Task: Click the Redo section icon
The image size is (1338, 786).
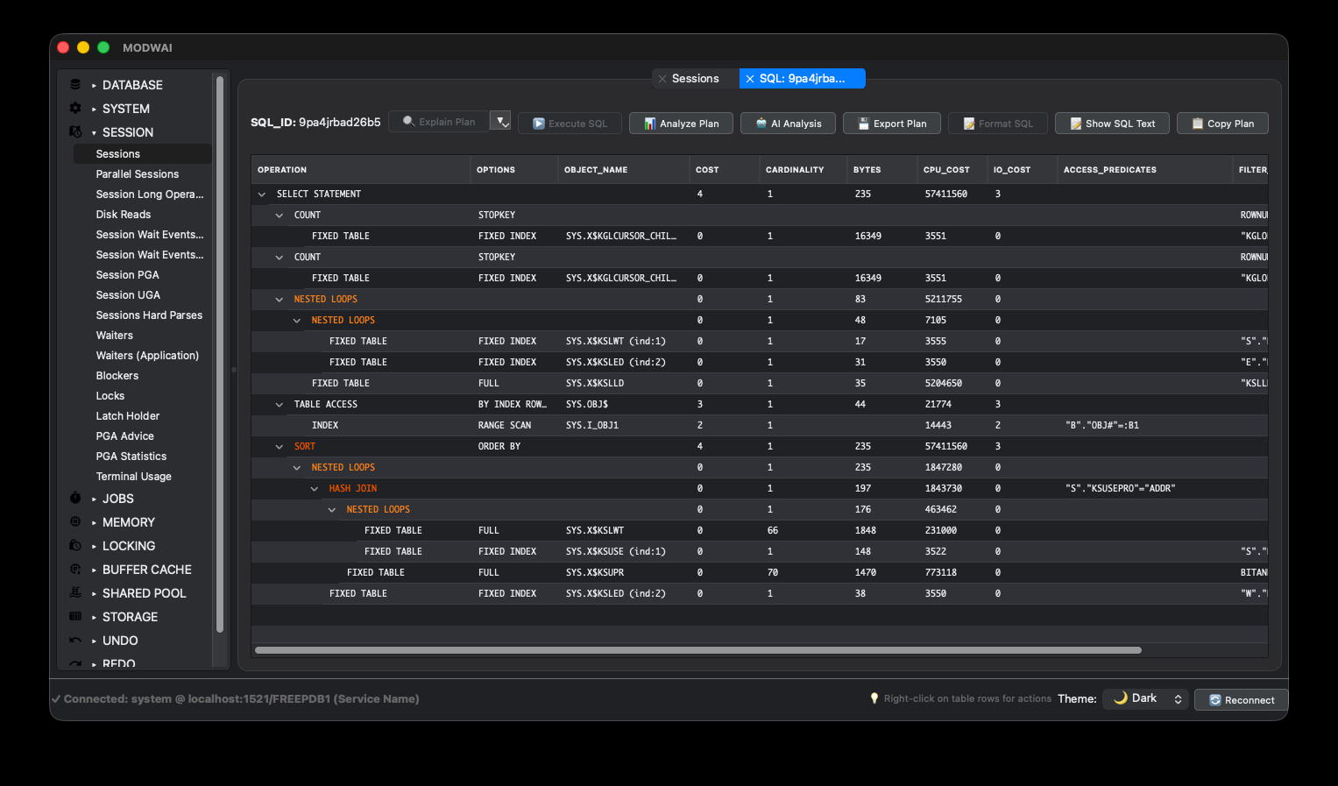Action: tap(74, 663)
